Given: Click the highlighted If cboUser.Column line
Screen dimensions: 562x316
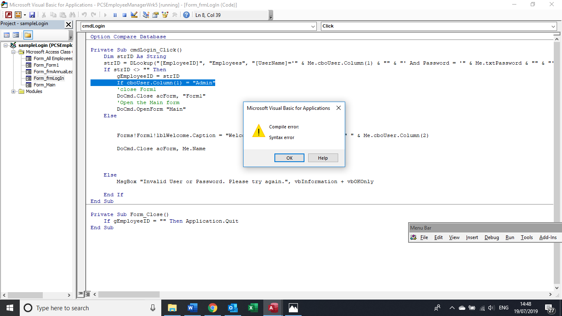Looking at the screenshot, I should (153, 83).
